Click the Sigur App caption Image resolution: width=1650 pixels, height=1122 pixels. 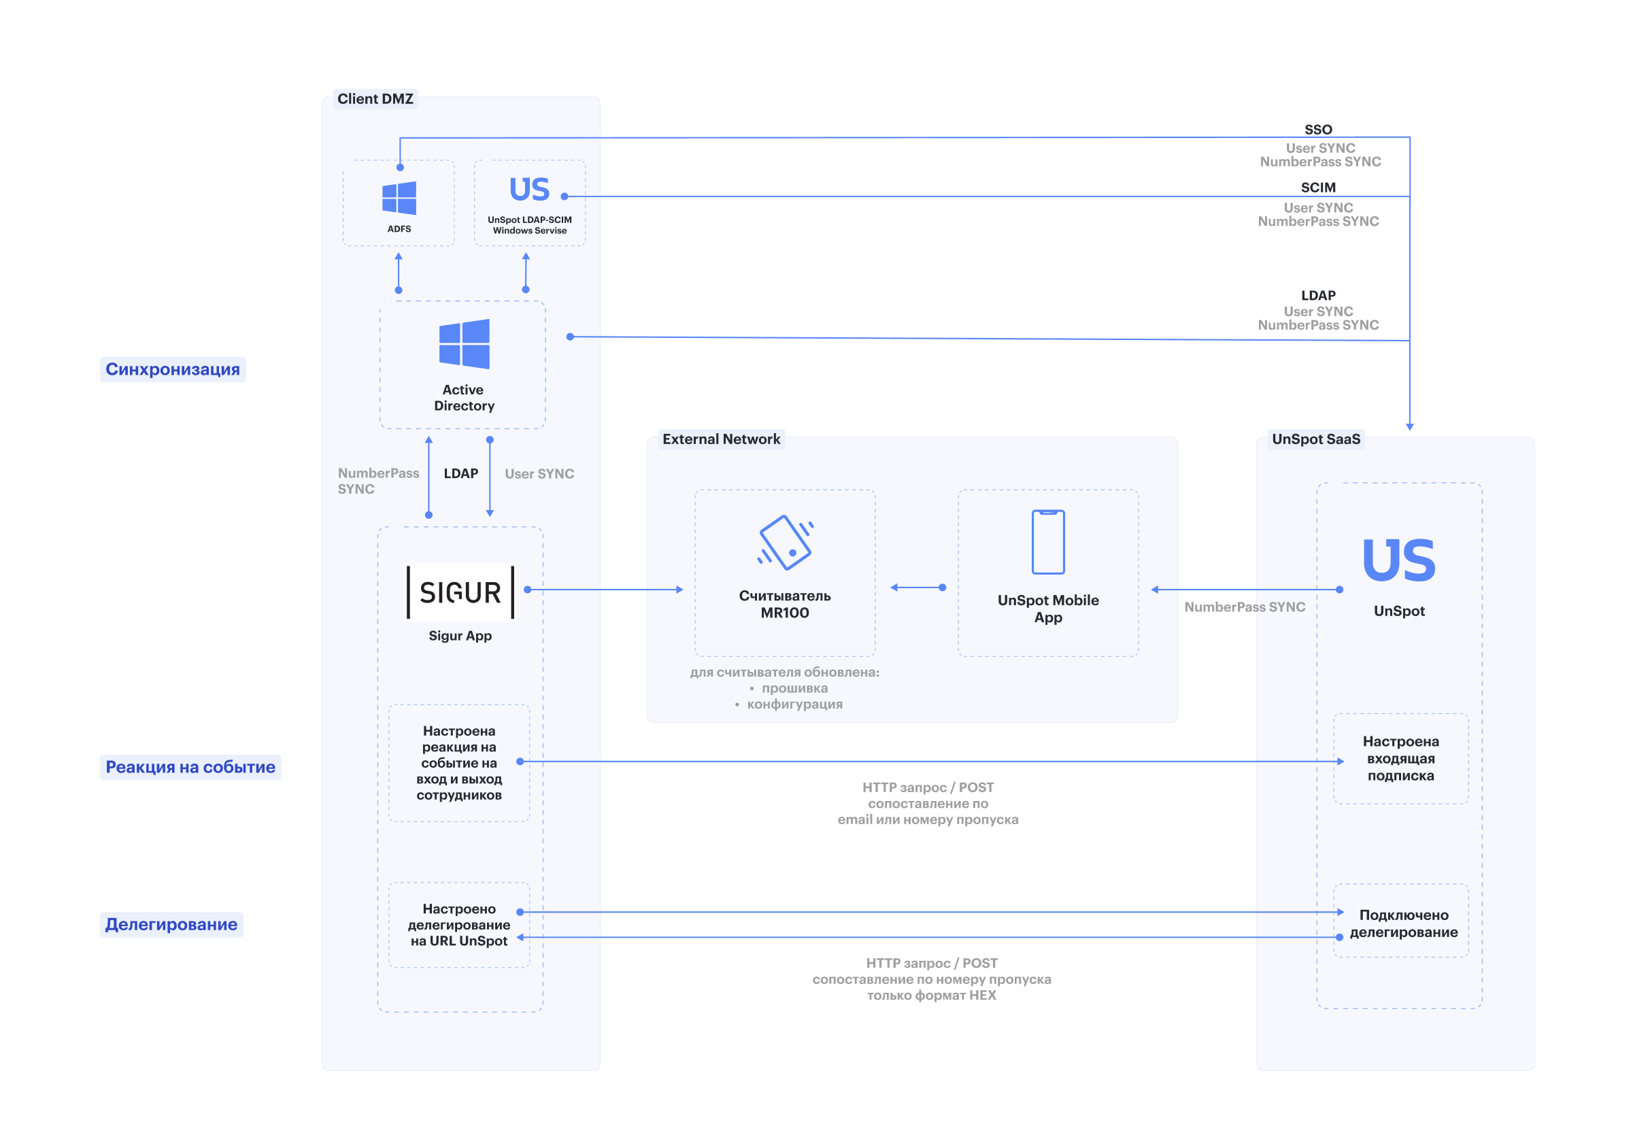(460, 636)
